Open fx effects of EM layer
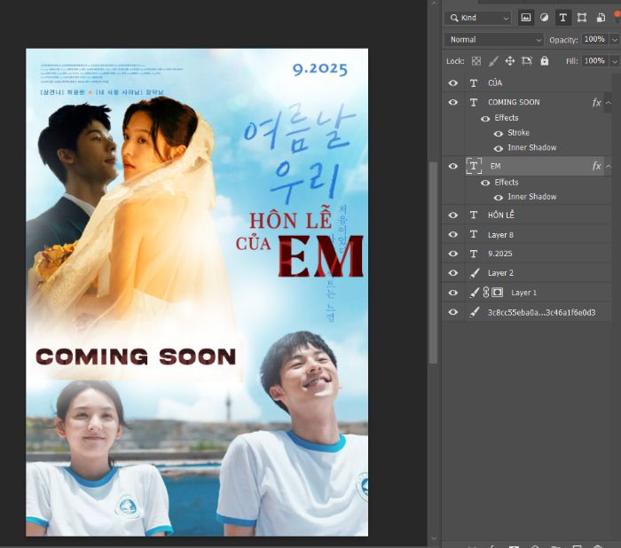This screenshot has width=621, height=548. (596, 166)
